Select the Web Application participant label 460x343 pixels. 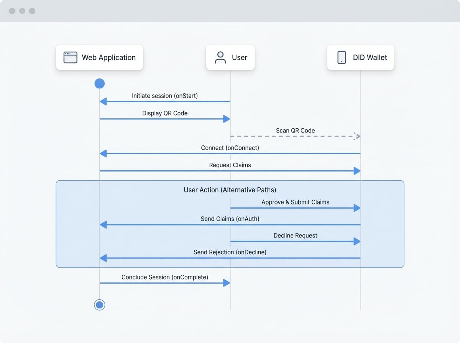[x=108, y=57]
